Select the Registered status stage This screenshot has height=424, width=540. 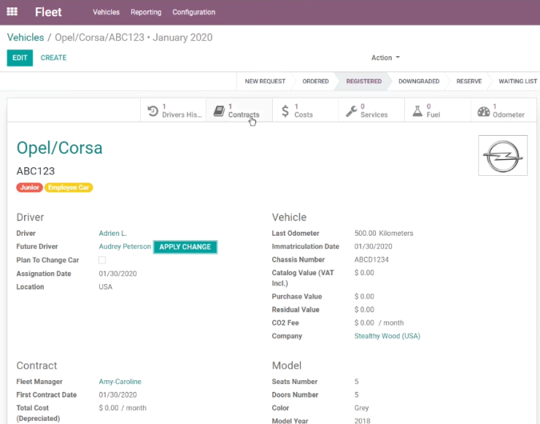click(363, 81)
